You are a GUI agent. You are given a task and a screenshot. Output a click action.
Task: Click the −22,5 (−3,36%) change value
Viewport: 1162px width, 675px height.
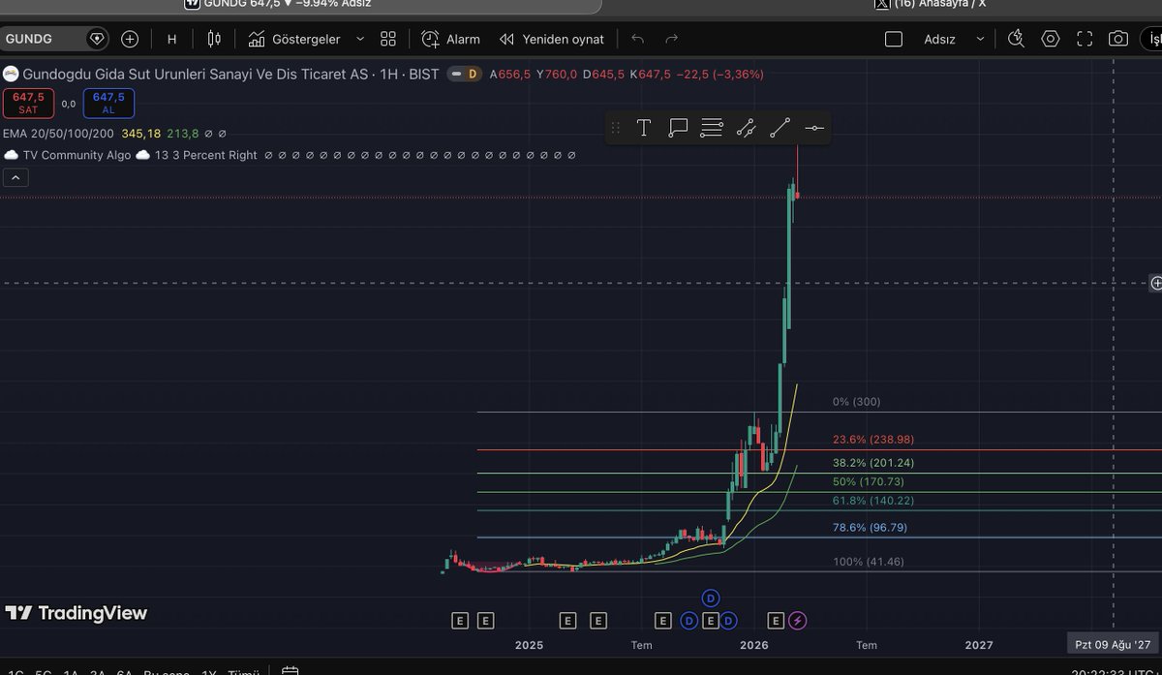tap(720, 74)
